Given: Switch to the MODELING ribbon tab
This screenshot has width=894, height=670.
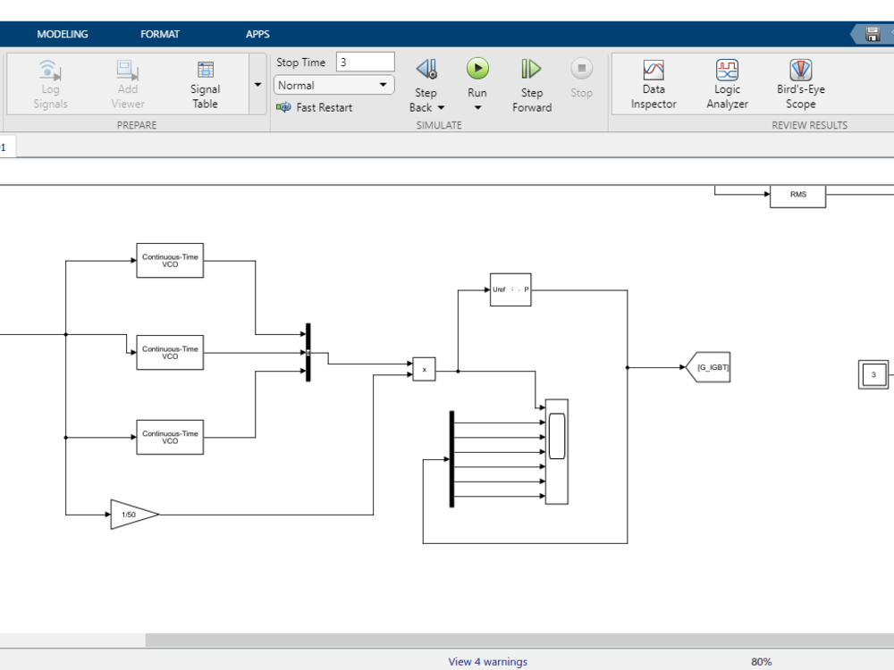Looking at the screenshot, I should [63, 34].
